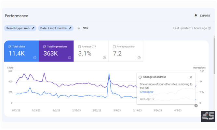Click the 600 clicks axis value
Screen dimensions: 217x130
(x=10, y=71)
